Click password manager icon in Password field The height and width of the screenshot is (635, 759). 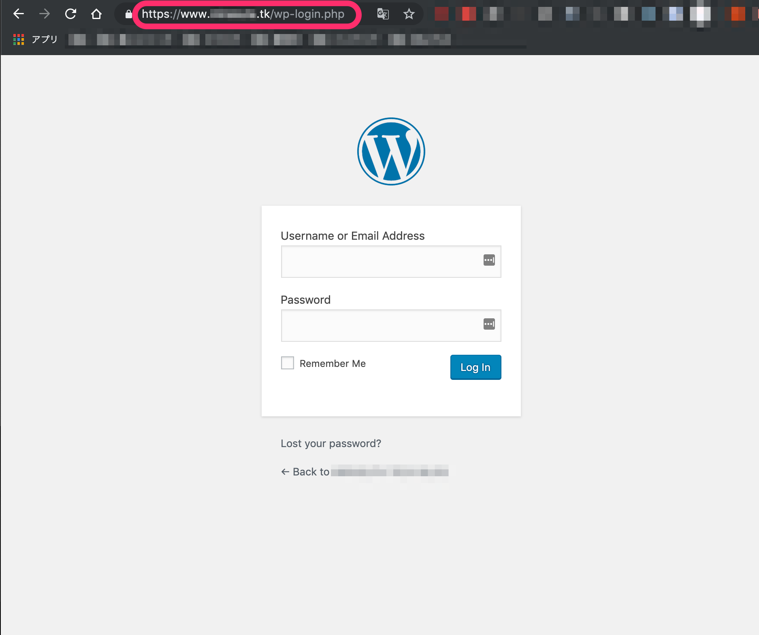click(489, 324)
